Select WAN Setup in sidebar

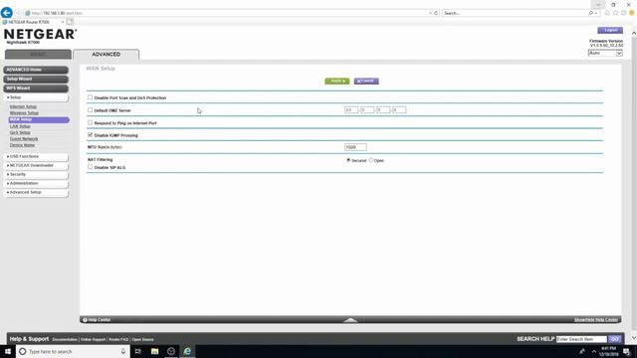point(39,119)
